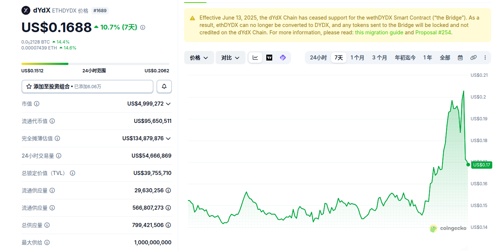Screen dimensions: 503x251
Task: Click the US$95,650,511 value
Action: click(x=152, y=121)
